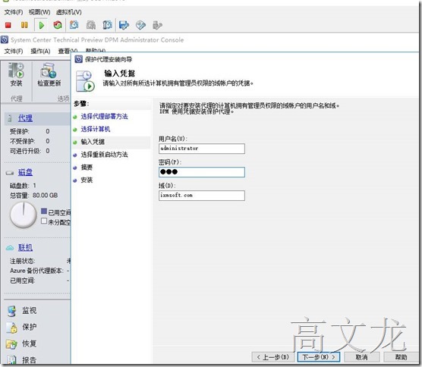Click the revert snapshot toolbar icon

tap(107, 25)
